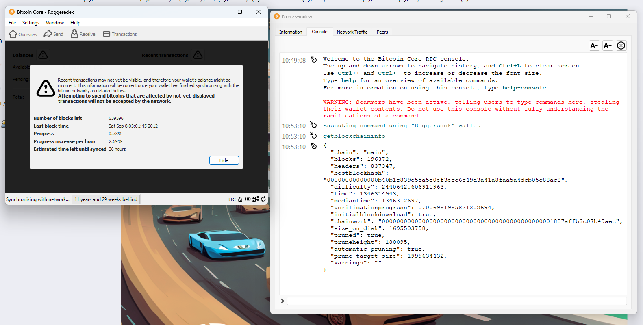Viewport: 643px width, 325px height.
Task: Click the '"prune_target_size": 1999634432' line
Action: (389, 256)
